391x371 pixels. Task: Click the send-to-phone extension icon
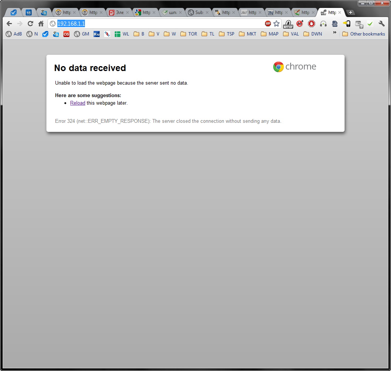pos(347,23)
